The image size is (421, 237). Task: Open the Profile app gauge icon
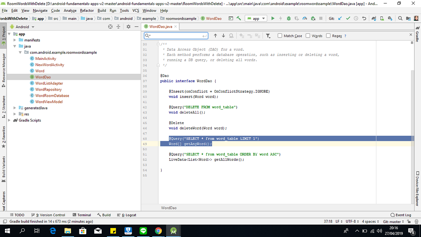[305, 18]
